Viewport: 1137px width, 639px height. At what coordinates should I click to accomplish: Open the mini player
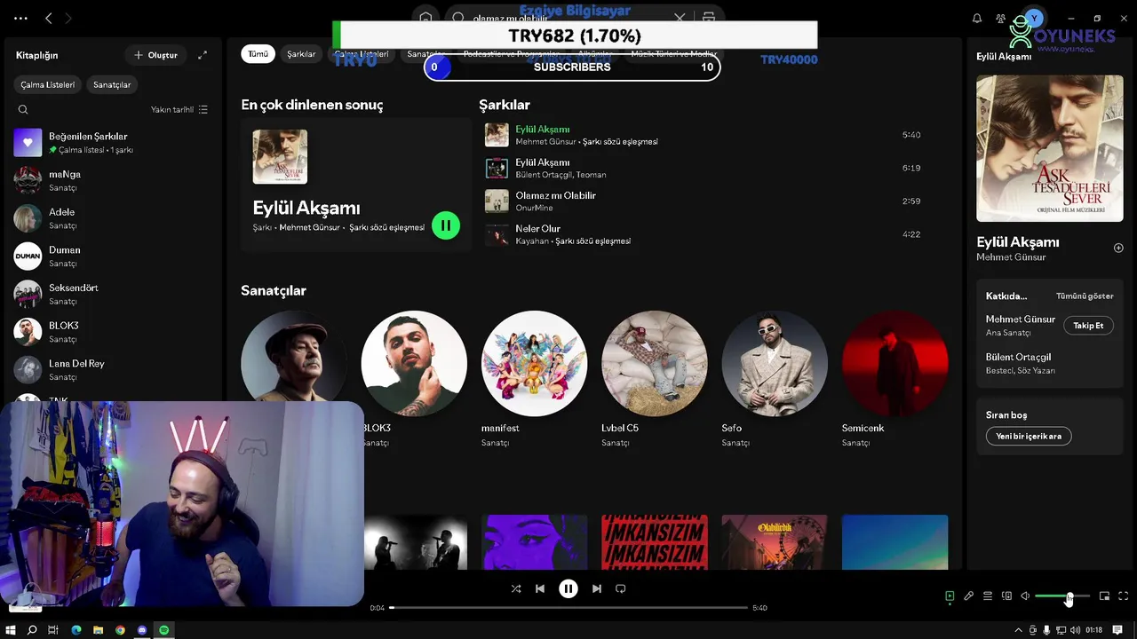pos(1104,596)
